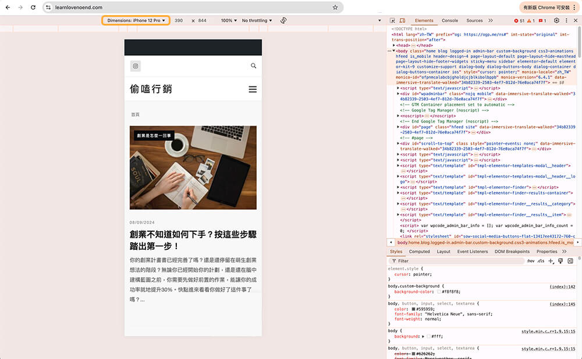
Task: Collapse the body element node
Action: [x=394, y=51]
